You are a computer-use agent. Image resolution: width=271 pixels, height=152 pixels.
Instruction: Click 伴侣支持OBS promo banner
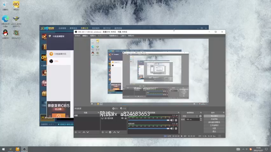click(59, 109)
